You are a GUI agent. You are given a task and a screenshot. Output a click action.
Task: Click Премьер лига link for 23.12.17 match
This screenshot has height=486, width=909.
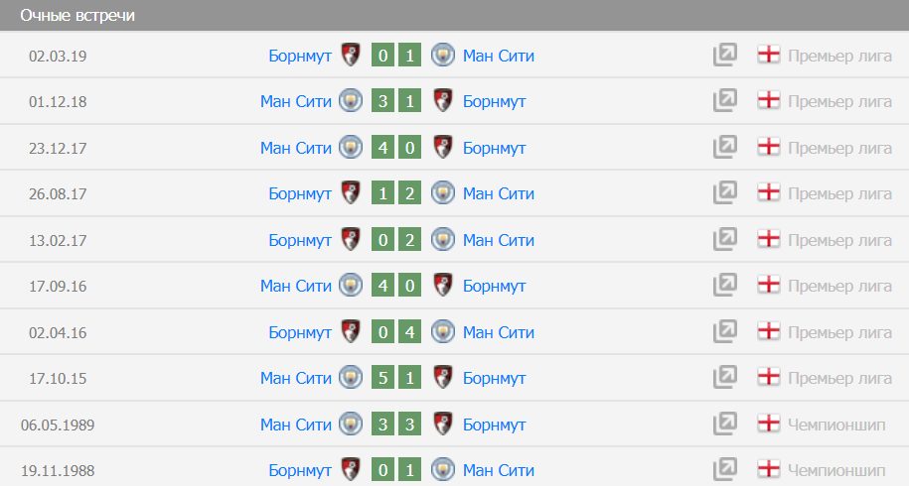(839, 148)
